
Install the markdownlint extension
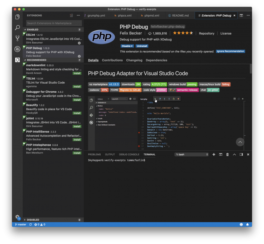(77, 73)
